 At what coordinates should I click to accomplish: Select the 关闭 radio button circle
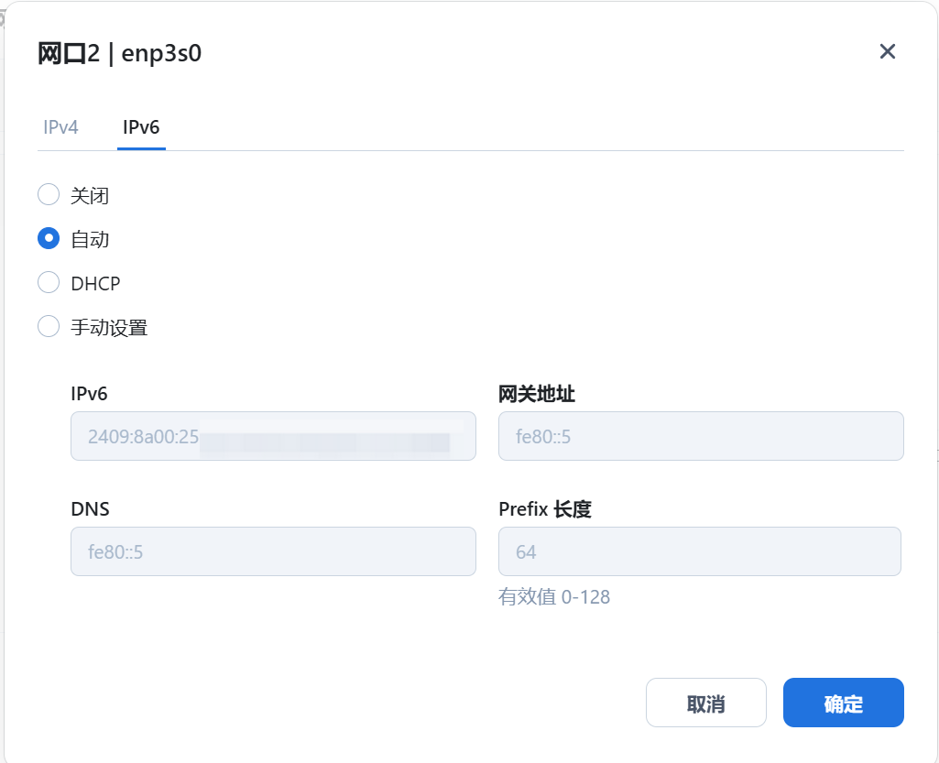[x=49, y=194]
